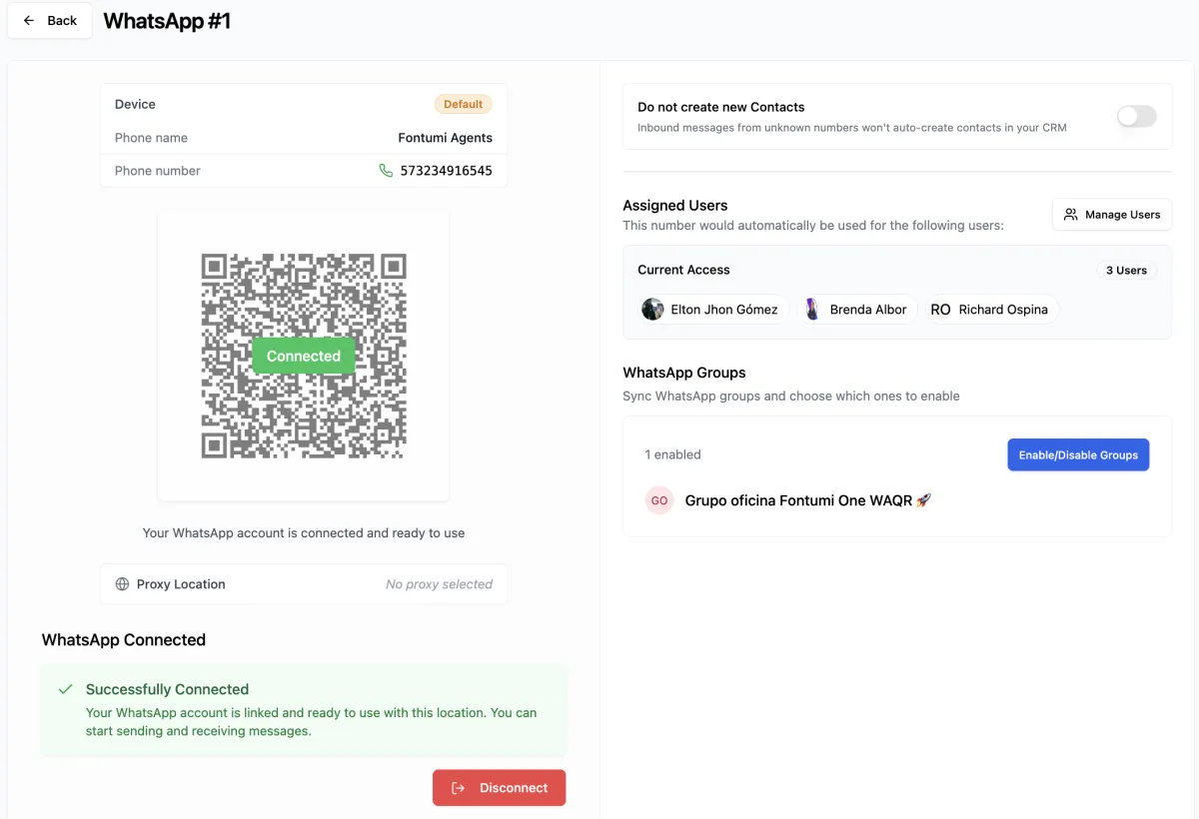Click Elton Jhon Gómez's avatar
The image size is (1199, 819).
tap(652, 310)
